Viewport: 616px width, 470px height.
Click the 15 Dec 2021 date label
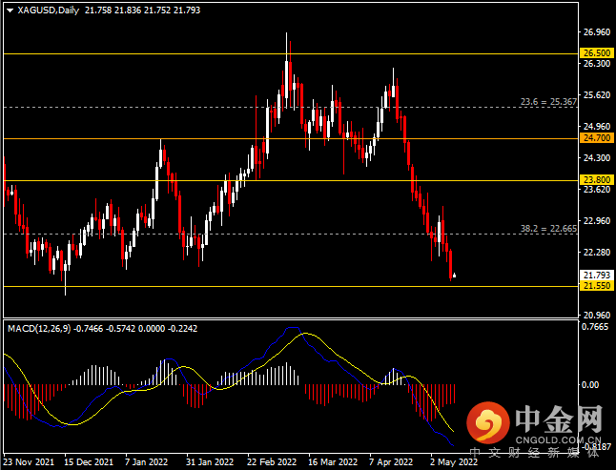pyautogui.click(x=89, y=461)
